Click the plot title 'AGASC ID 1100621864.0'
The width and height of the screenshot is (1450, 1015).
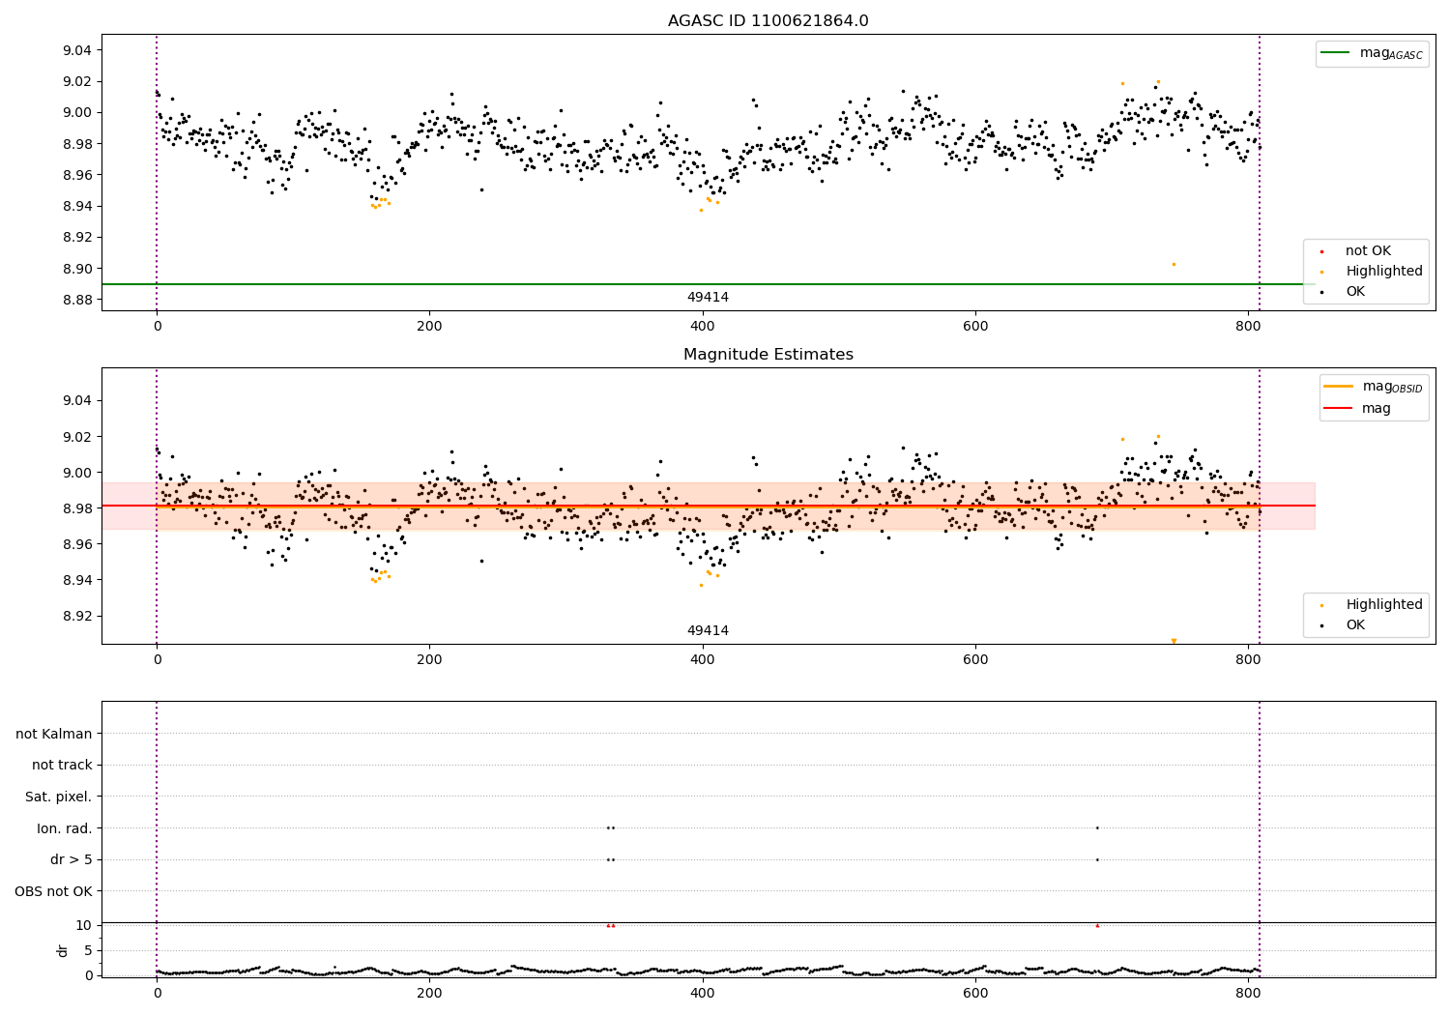point(768,21)
